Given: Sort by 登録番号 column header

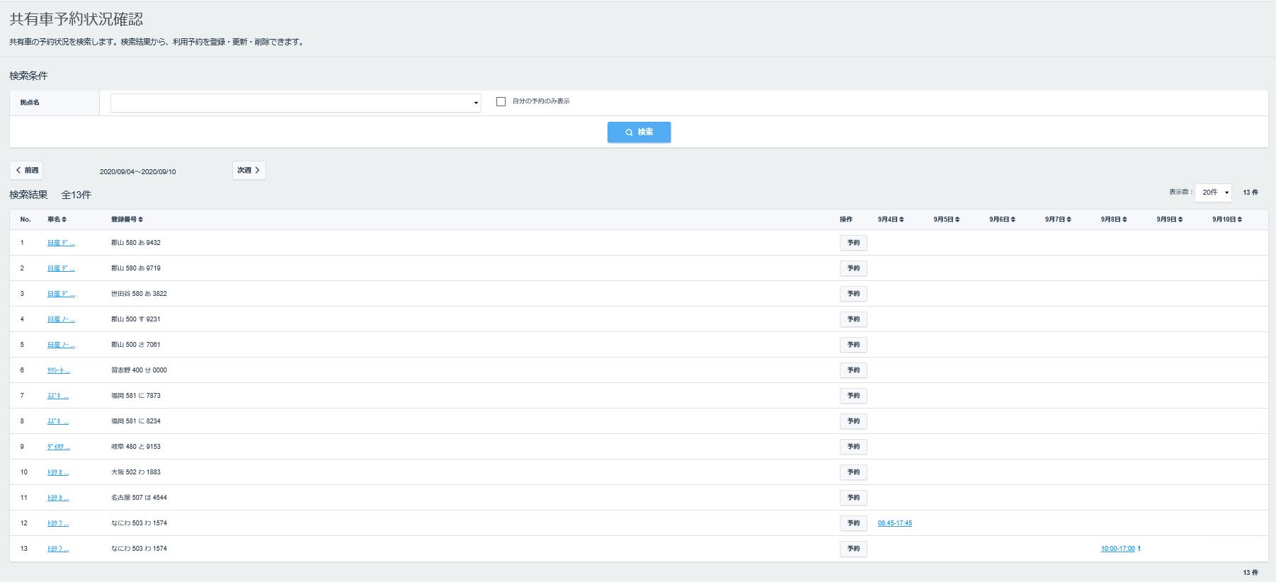Looking at the screenshot, I should [x=127, y=219].
